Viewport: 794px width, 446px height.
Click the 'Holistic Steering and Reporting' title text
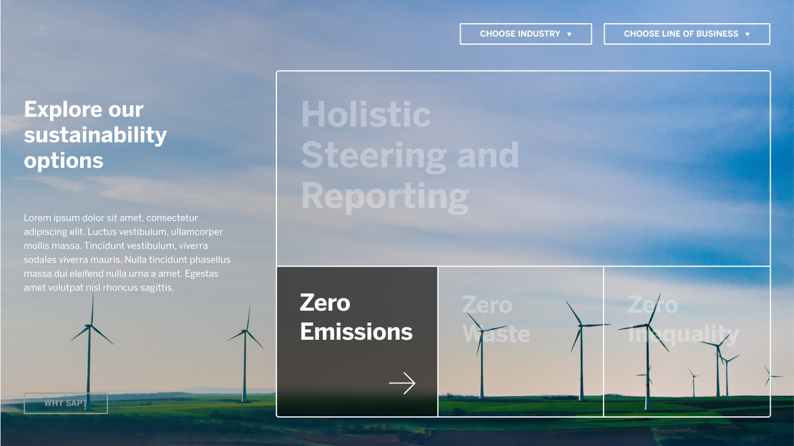point(409,155)
